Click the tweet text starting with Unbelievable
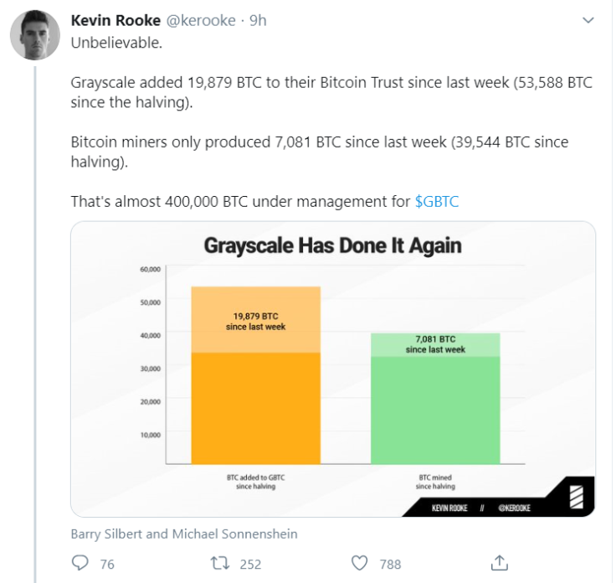This screenshot has width=616, height=583. tap(116, 43)
